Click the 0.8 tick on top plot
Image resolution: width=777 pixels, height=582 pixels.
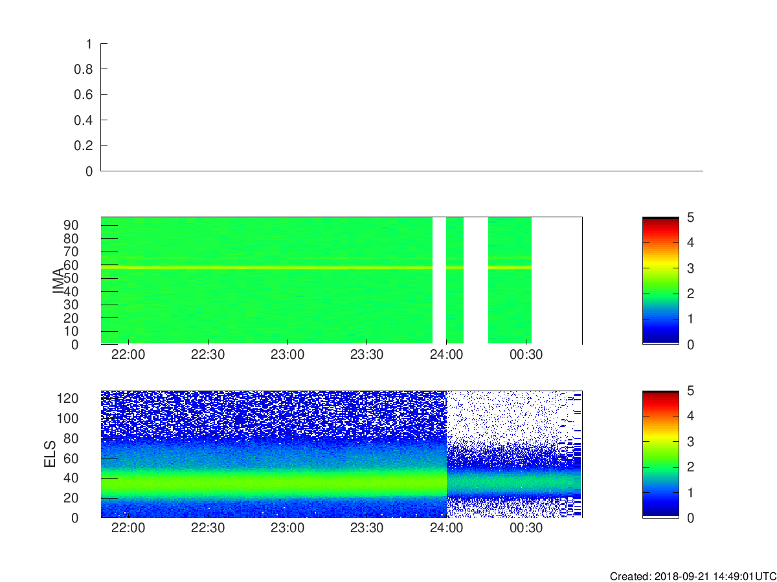[85, 69]
